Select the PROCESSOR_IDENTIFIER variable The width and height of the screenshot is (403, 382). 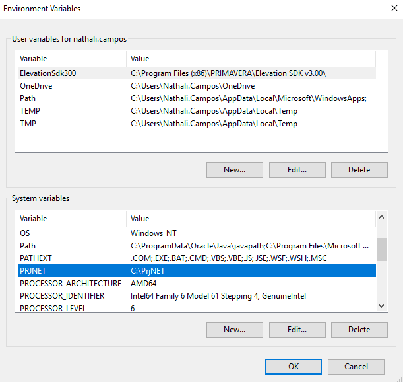point(197,296)
